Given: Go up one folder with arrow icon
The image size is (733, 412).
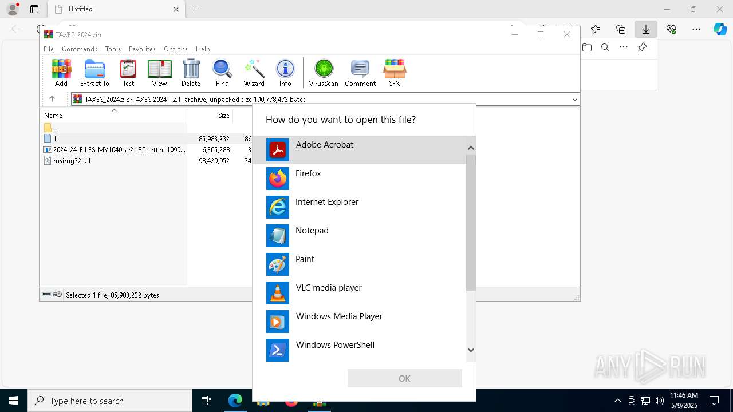Looking at the screenshot, I should (52, 99).
